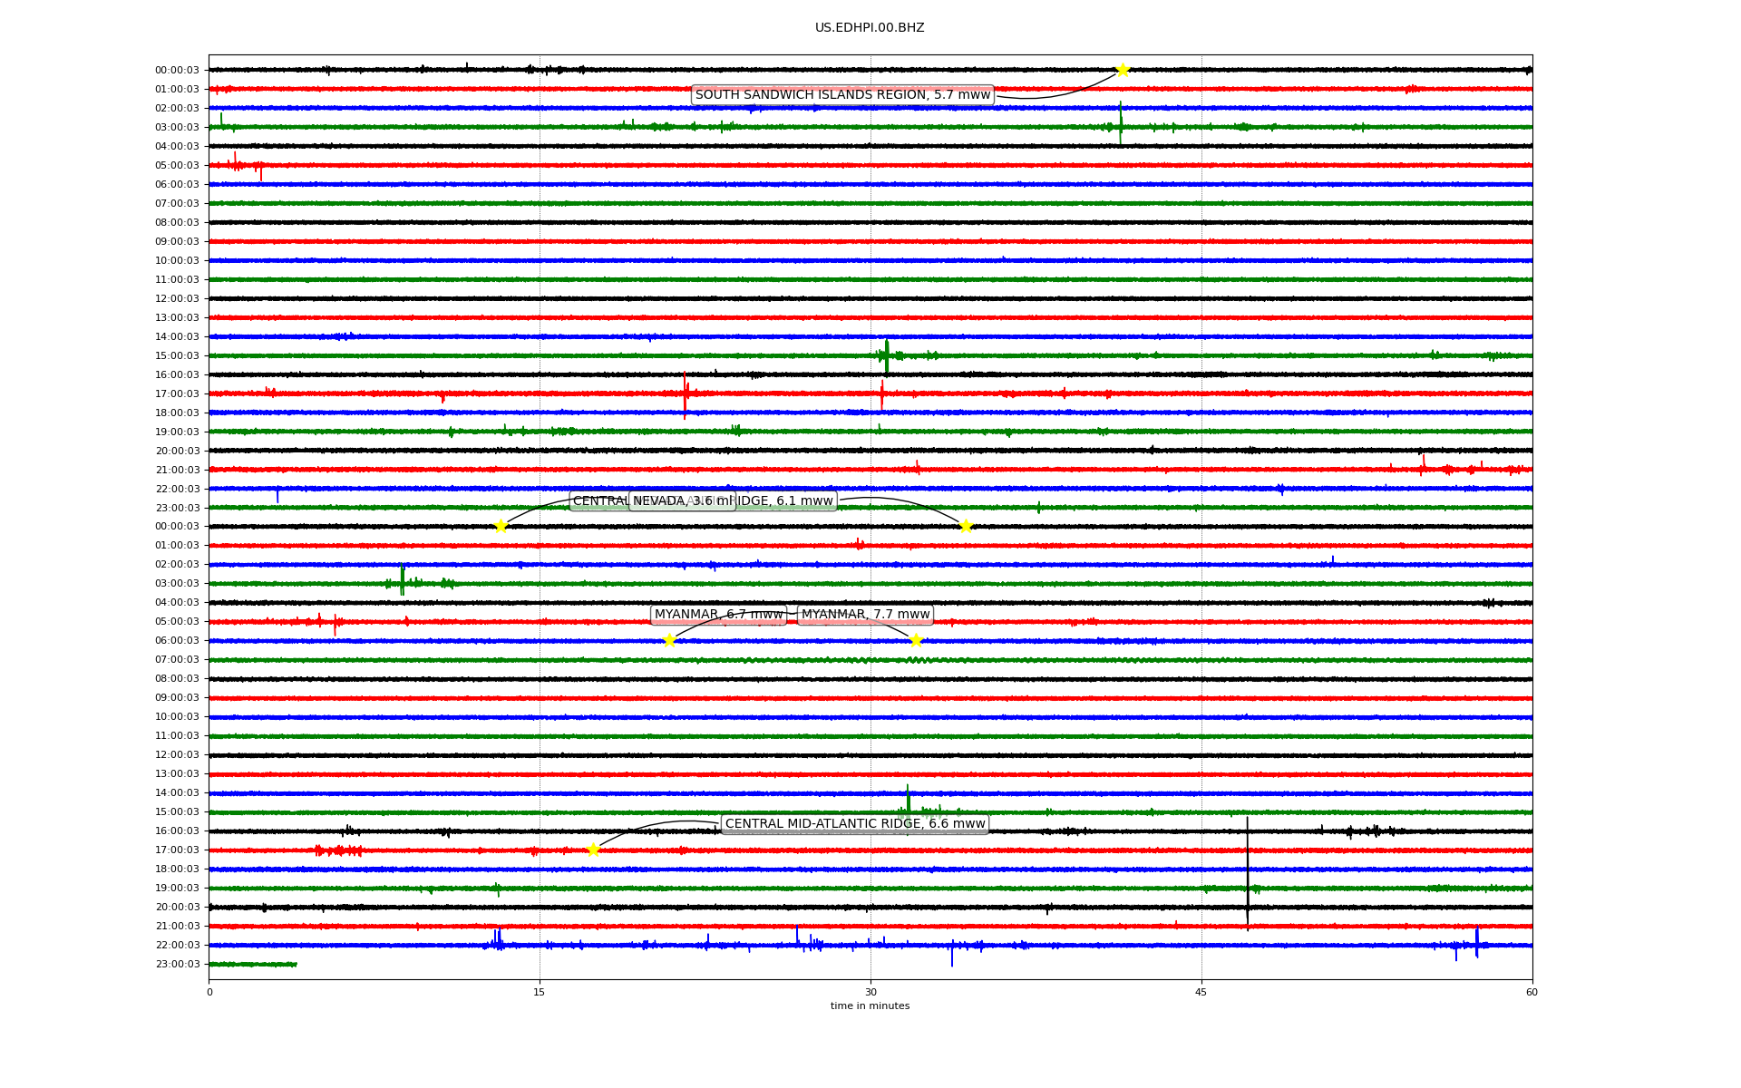Click the 45 minute x-axis tick label

click(x=1201, y=992)
